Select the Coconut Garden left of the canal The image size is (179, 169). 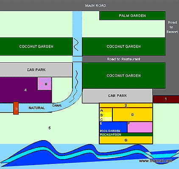click(x=36, y=46)
